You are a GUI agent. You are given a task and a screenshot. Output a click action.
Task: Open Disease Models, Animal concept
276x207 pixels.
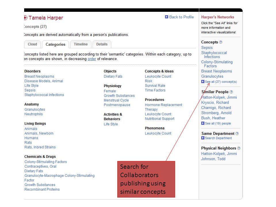pyautogui.click(x=44, y=81)
